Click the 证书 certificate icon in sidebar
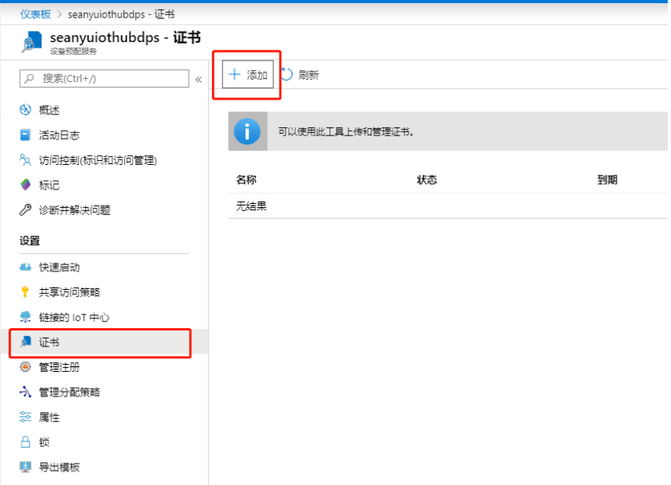 [x=26, y=342]
